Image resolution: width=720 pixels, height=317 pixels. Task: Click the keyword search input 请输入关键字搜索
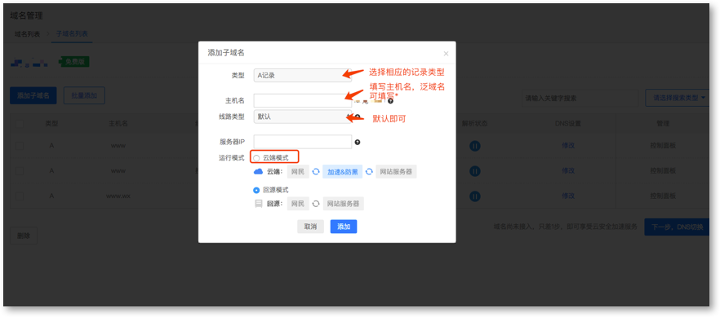click(x=580, y=98)
